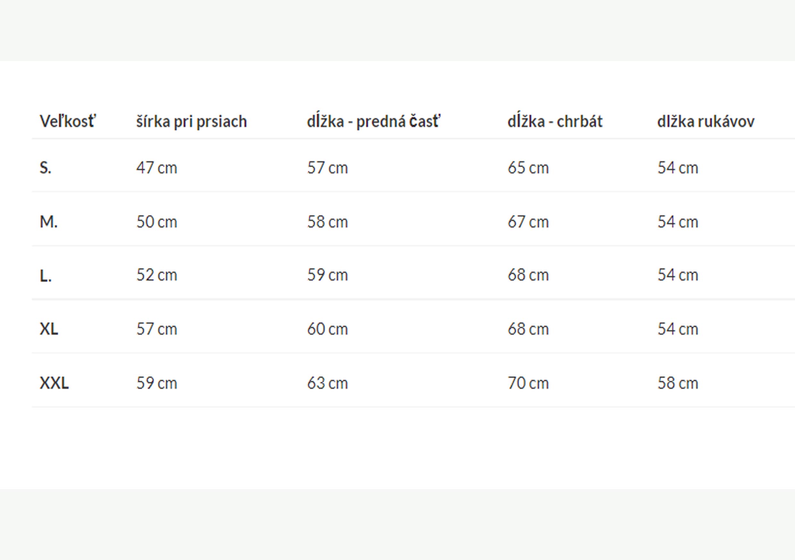Select the dlžka rukávov column header
This screenshot has height=560, width=795.
point(706,121)
